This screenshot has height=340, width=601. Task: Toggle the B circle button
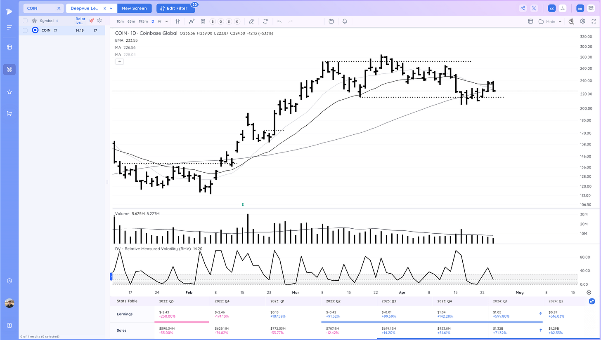[213, 21]
